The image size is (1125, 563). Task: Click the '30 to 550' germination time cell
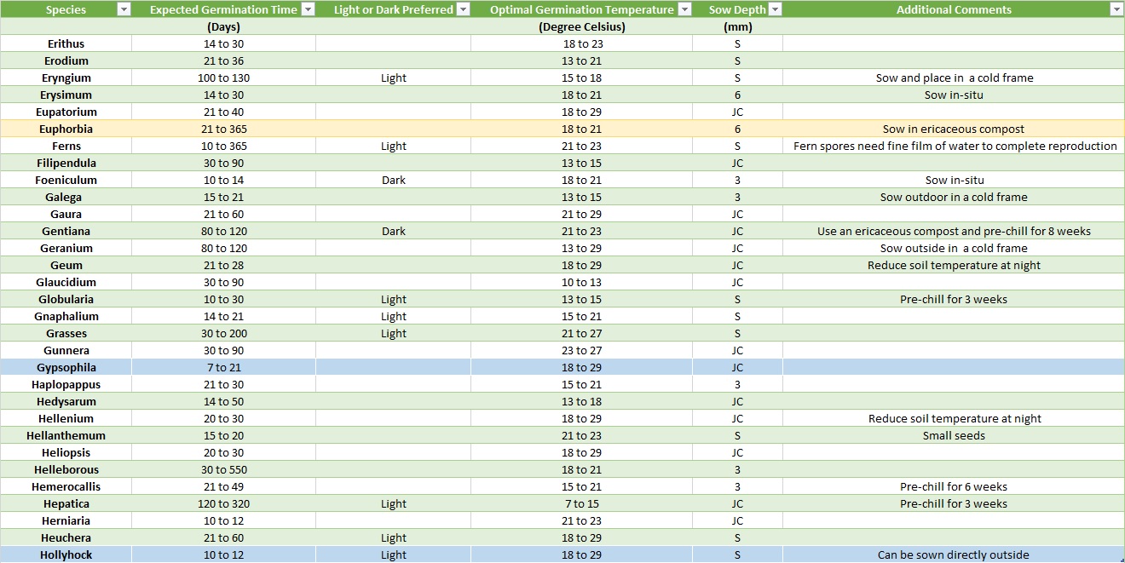tap(223, 469)
